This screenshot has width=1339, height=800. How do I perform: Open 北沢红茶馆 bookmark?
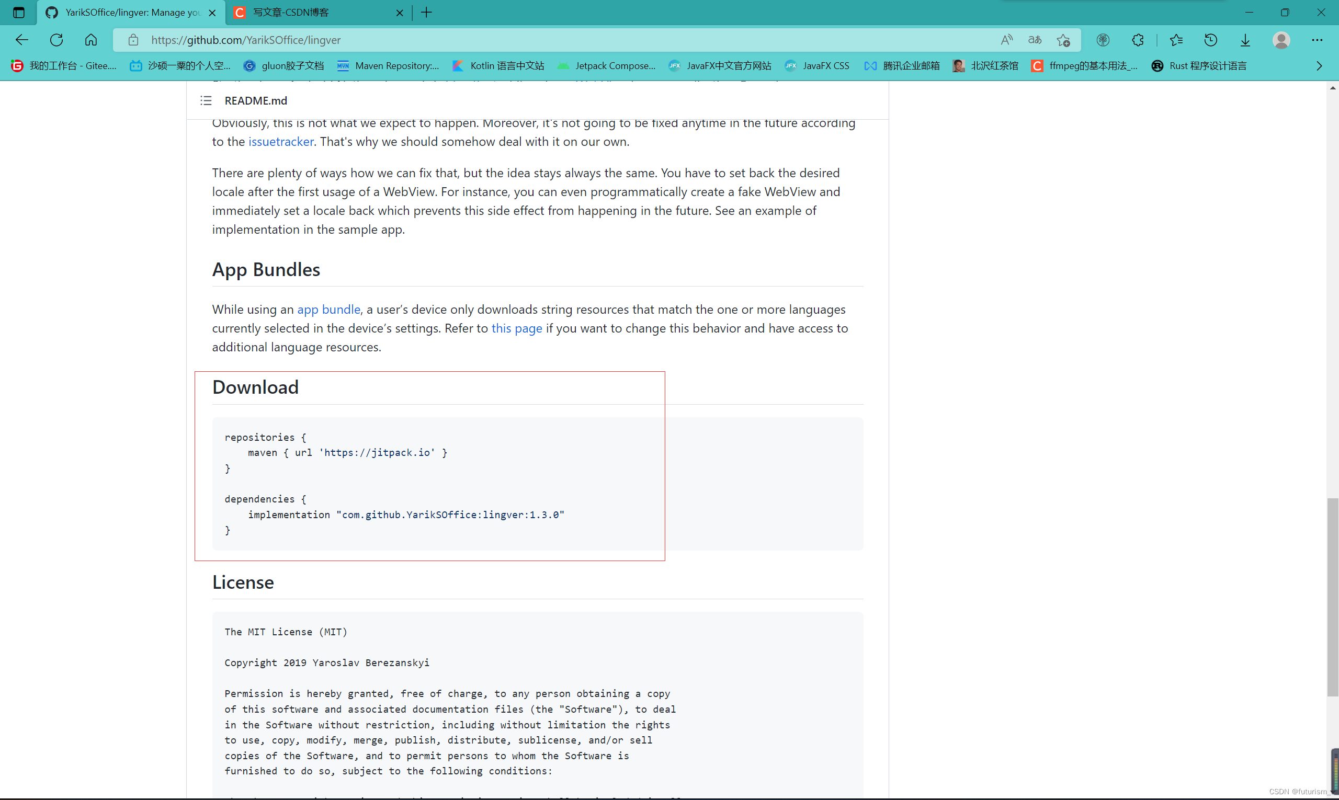pyautogui.click(x=985, y=66)
